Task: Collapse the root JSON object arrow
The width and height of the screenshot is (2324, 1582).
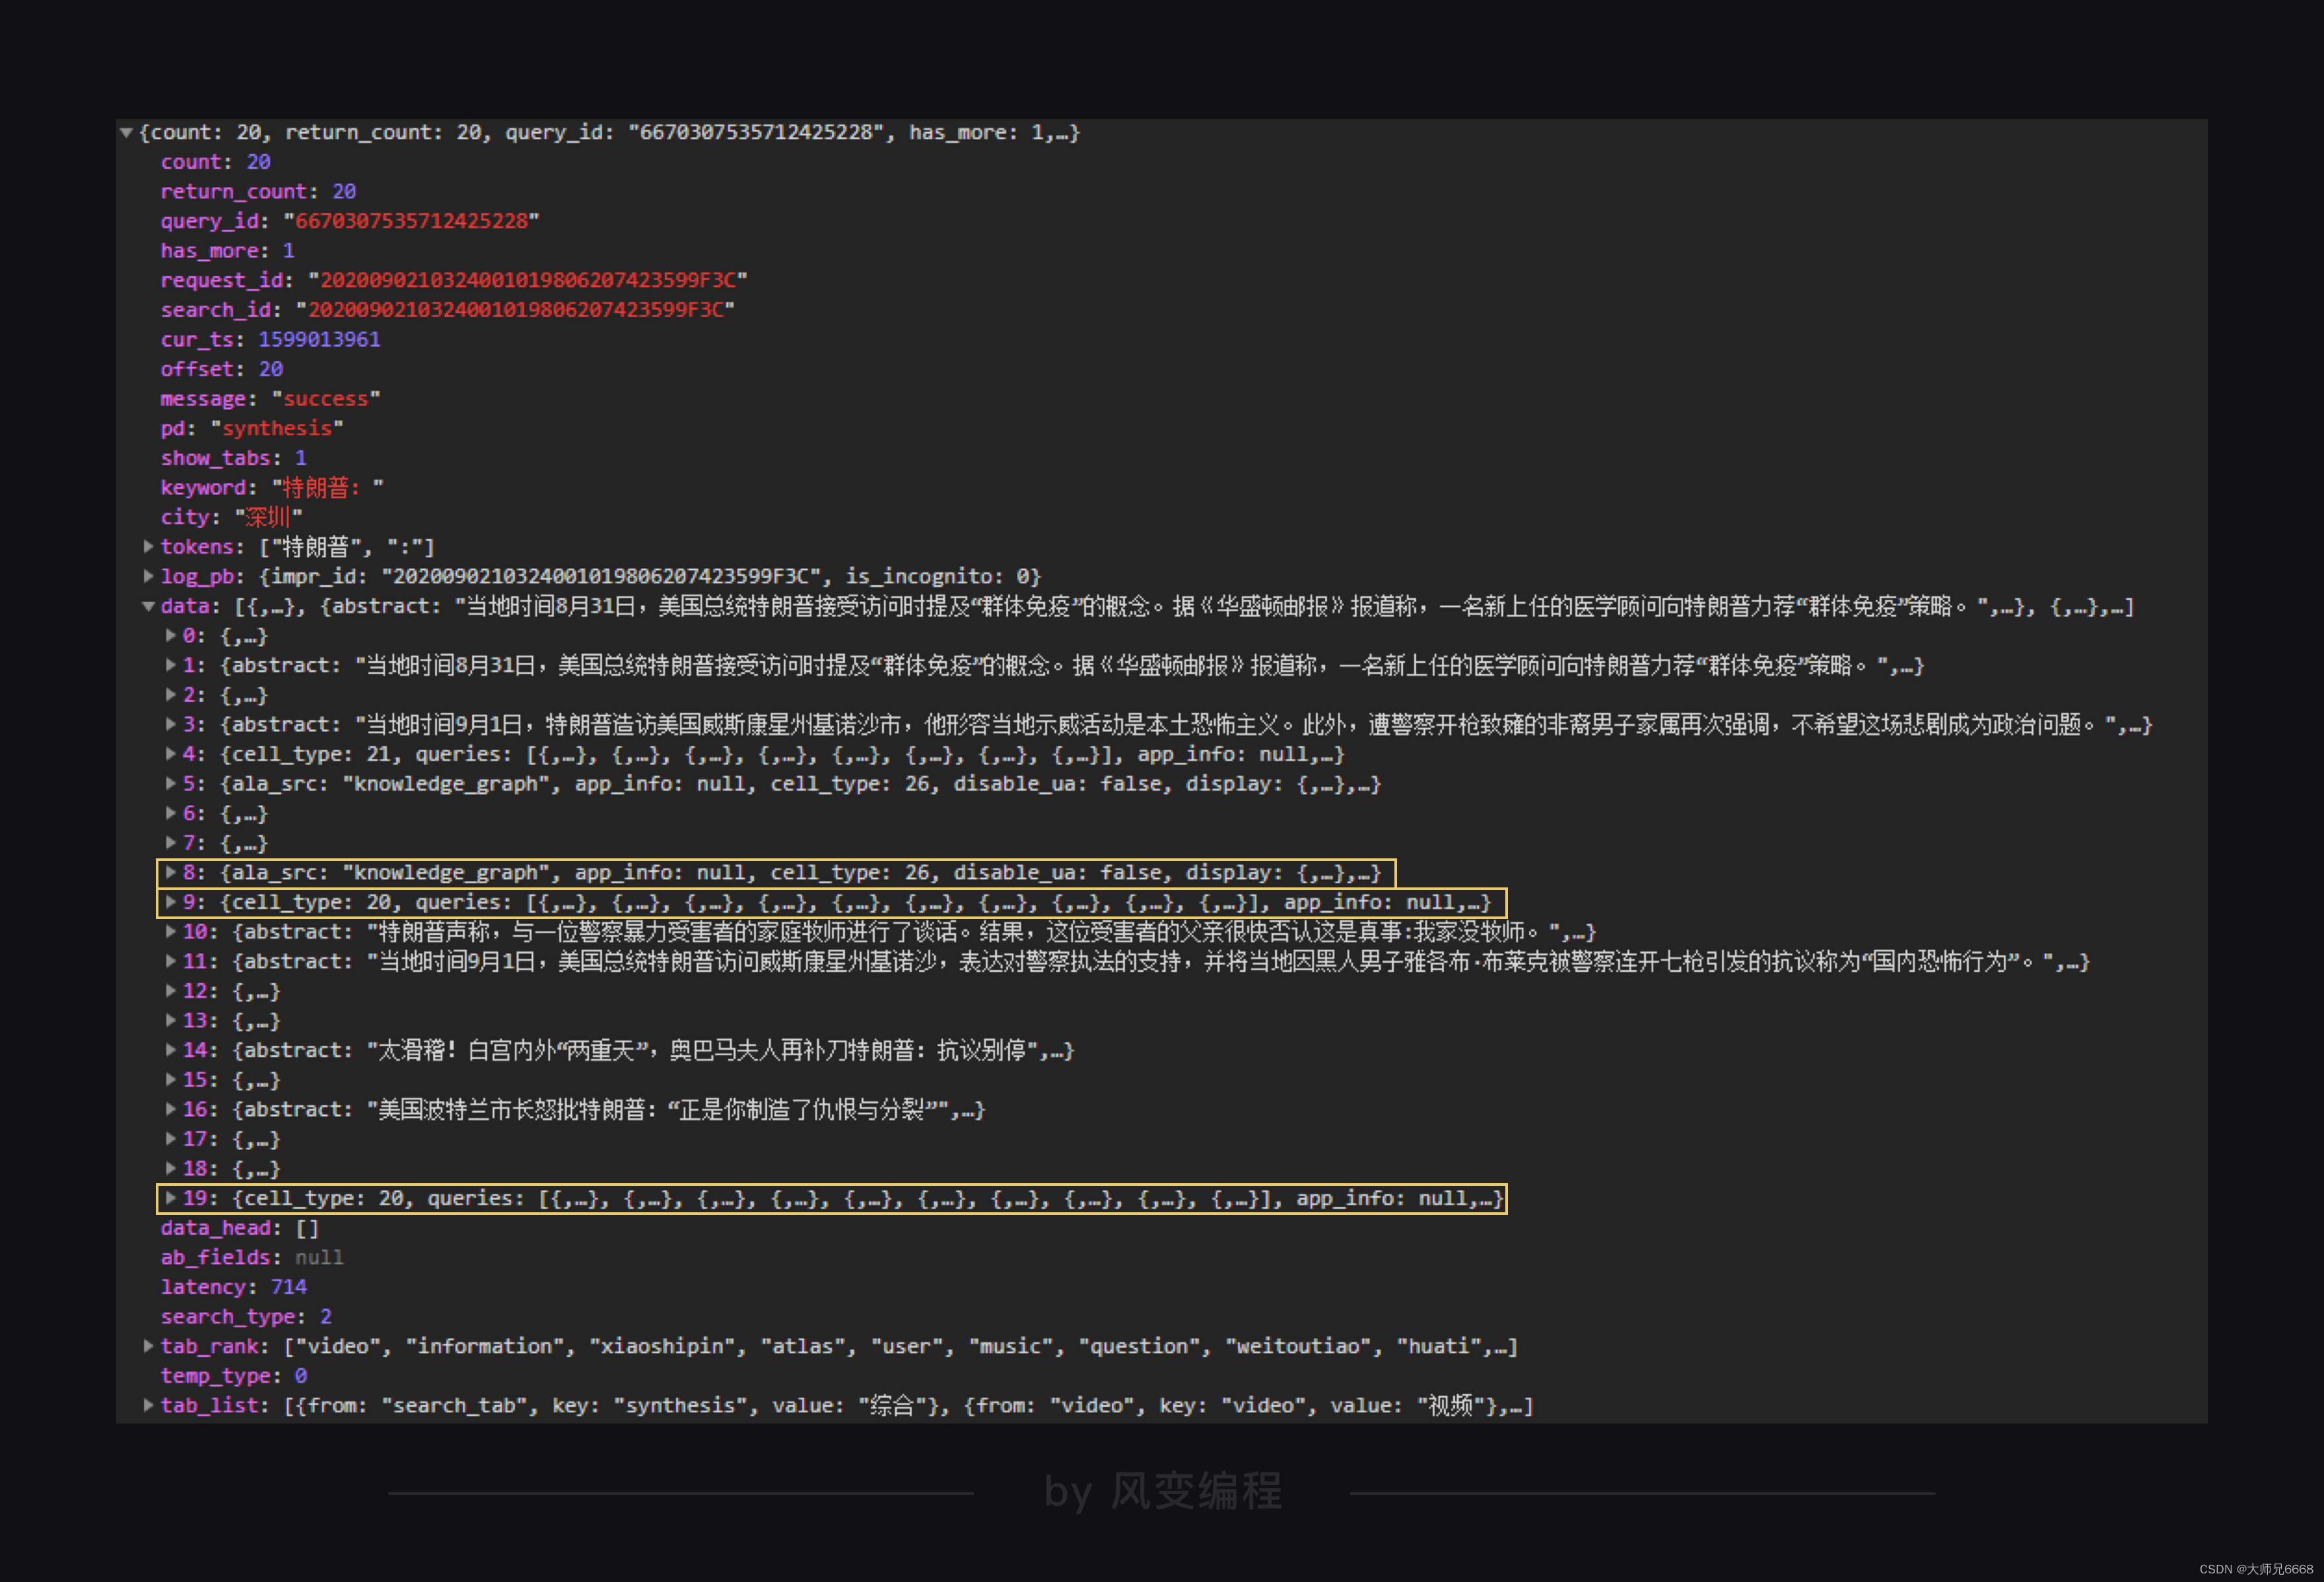Action: click(x=126, y=132)
